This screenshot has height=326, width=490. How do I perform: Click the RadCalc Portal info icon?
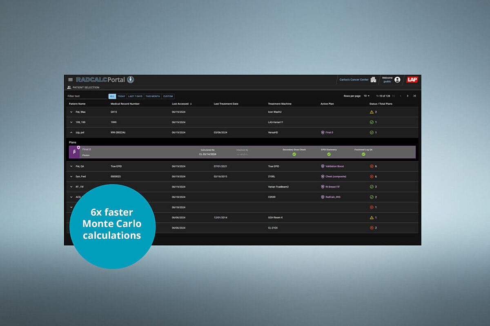pos(130,80)
